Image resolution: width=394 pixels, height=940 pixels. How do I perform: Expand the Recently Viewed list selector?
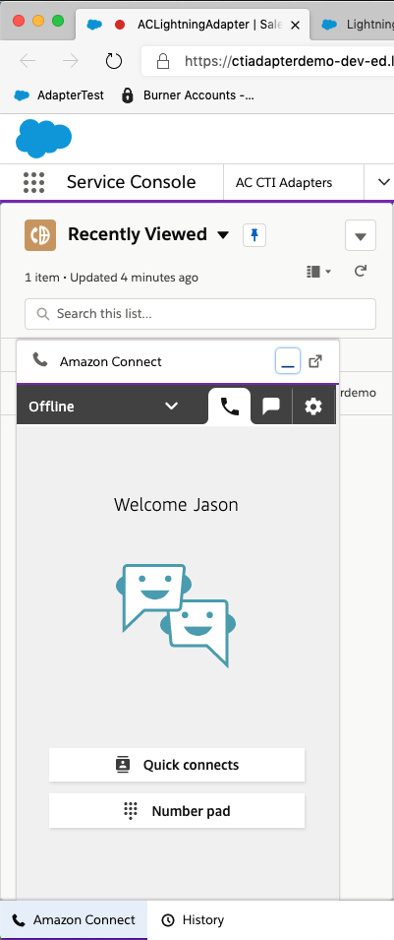click(223, 235)
